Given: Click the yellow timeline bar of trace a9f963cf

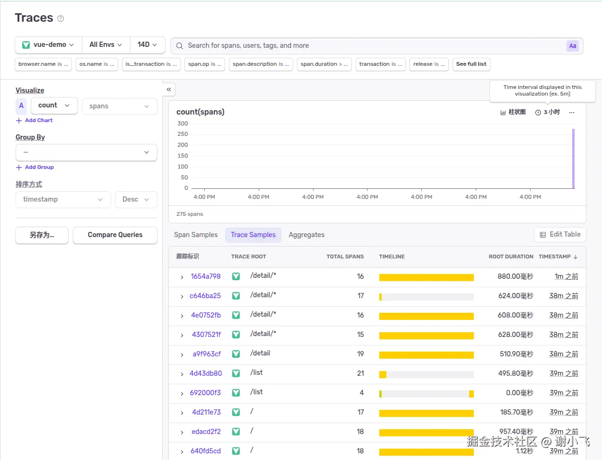Looking at the screenshot, I should [x=426, y=355].
